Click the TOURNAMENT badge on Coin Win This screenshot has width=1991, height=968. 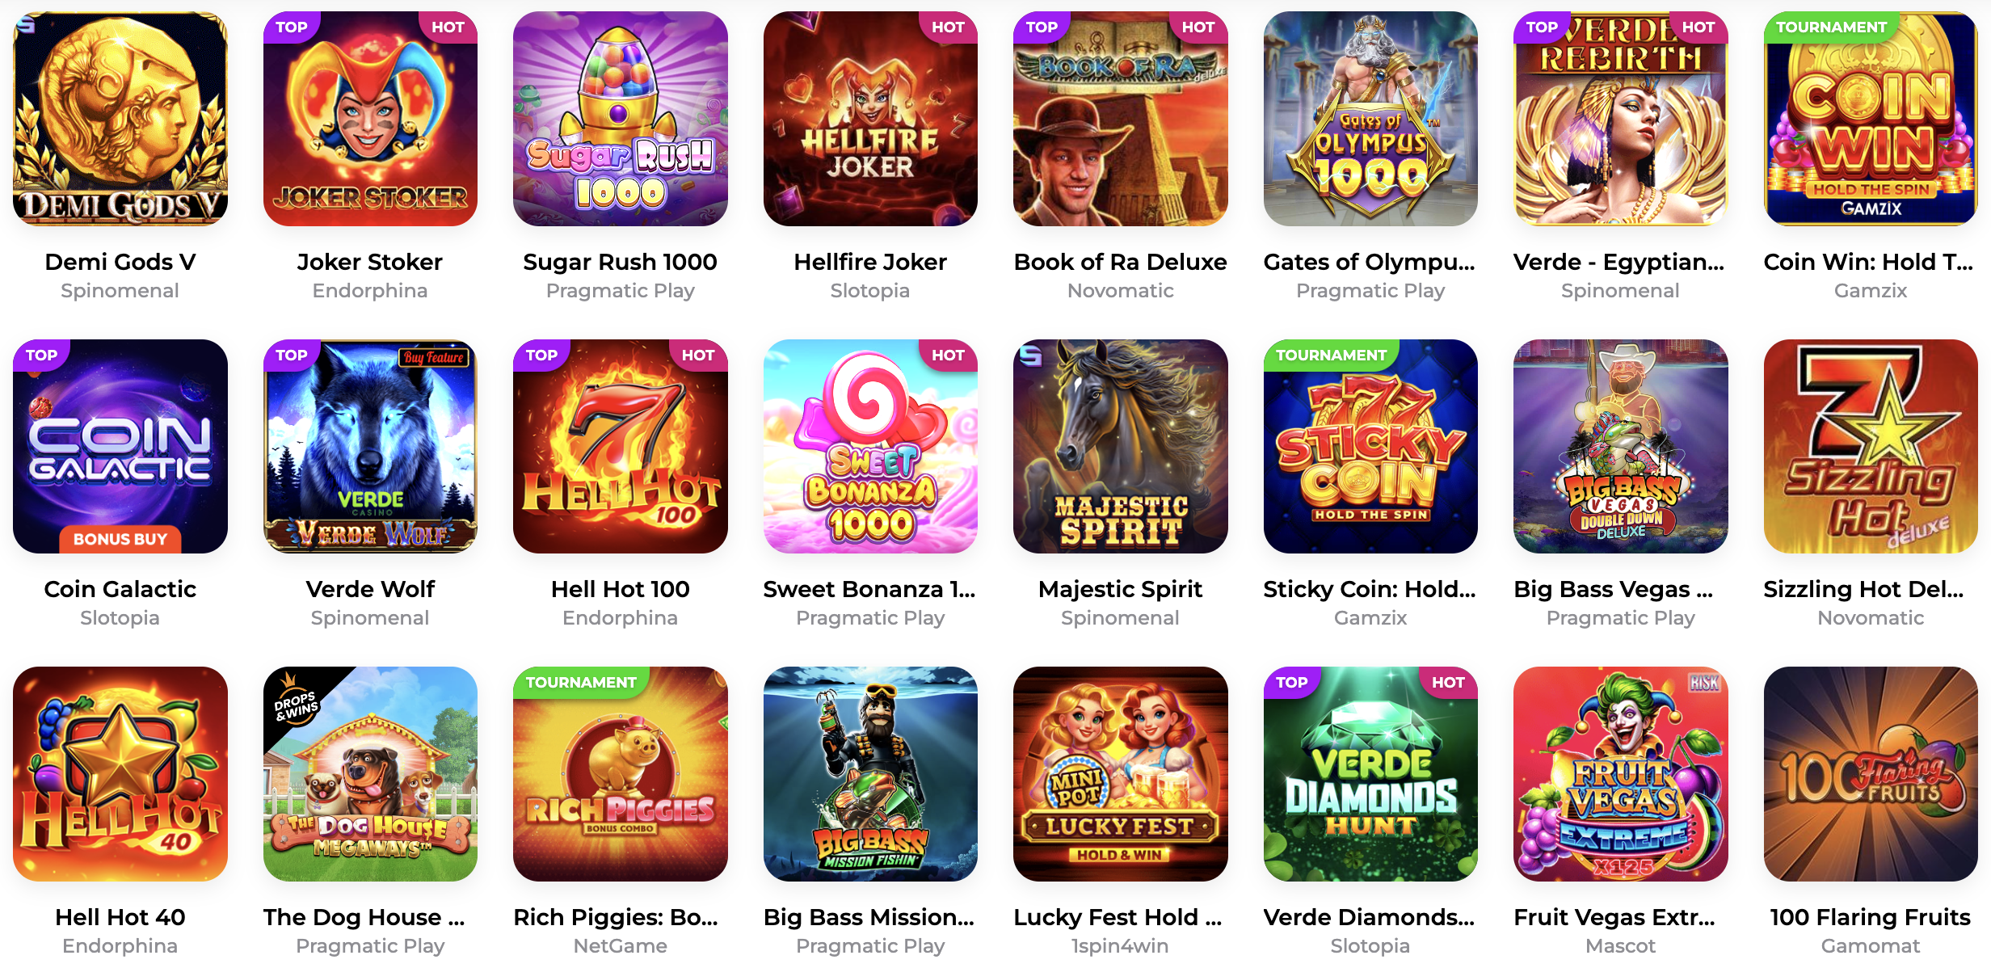[x=1831, y=27]
